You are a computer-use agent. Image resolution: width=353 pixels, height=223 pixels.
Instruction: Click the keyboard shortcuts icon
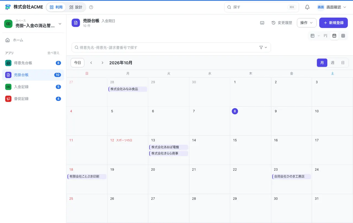(x=262, y=23)
